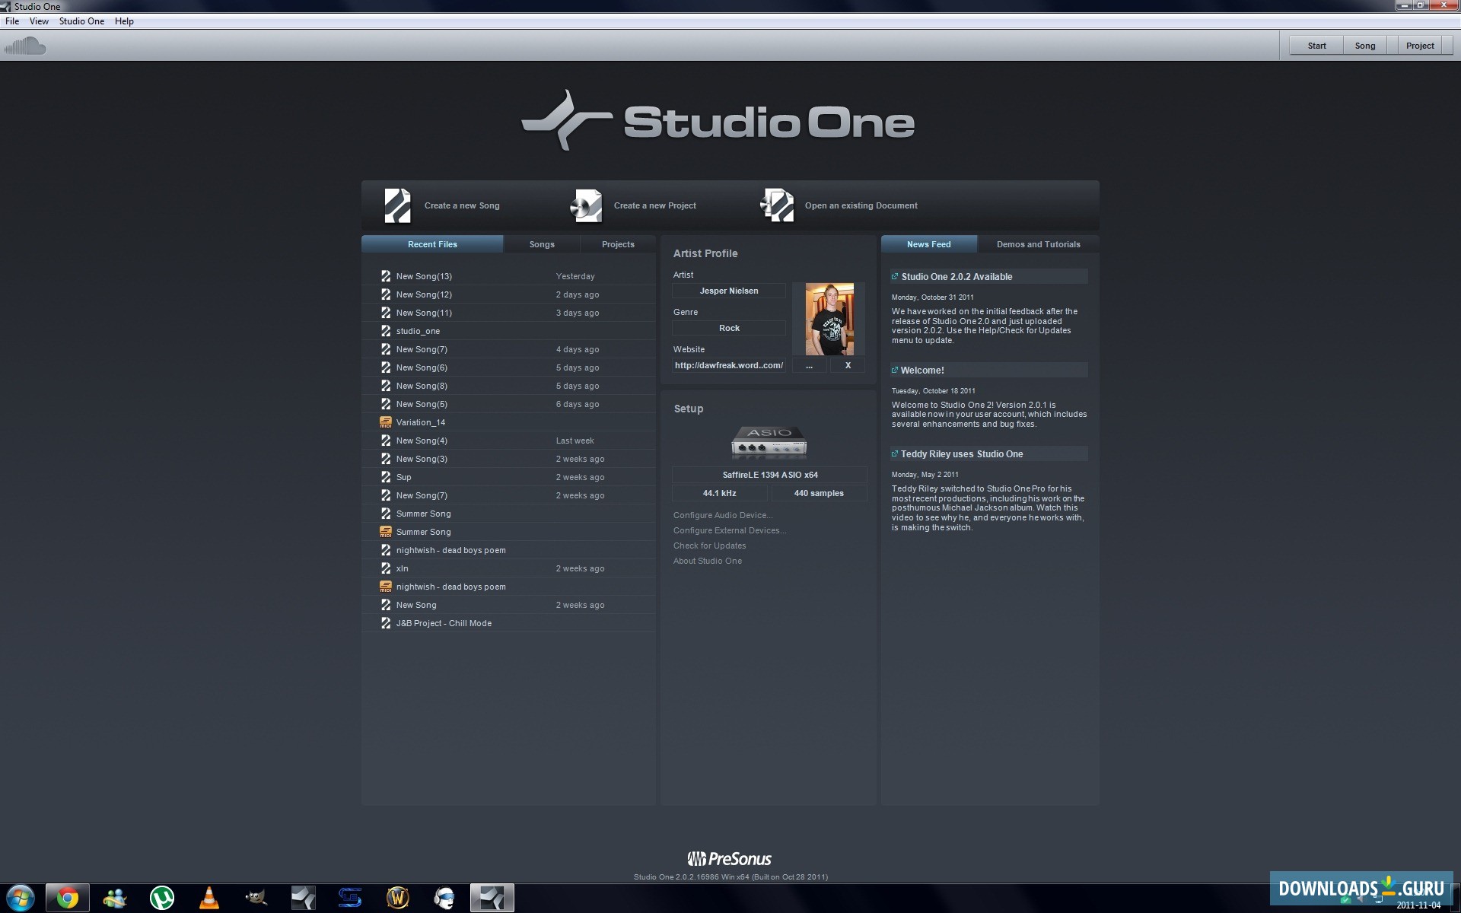Image resolution: width=1461 pixels, height=913 pixels.
Task: Click the Create a new Project disc icon
Action: [587, 205]
